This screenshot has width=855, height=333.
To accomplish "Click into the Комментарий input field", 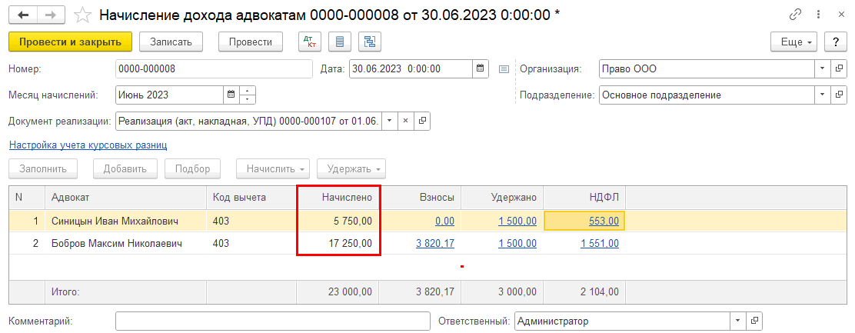I will click(272, 321).
